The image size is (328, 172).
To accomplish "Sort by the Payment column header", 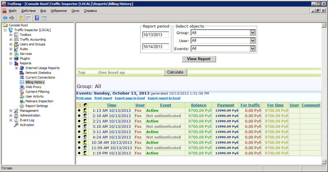I will click(226, 105).
